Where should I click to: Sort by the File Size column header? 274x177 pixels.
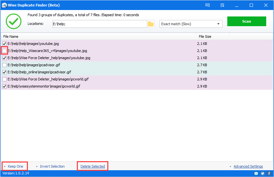click(213, 36)
